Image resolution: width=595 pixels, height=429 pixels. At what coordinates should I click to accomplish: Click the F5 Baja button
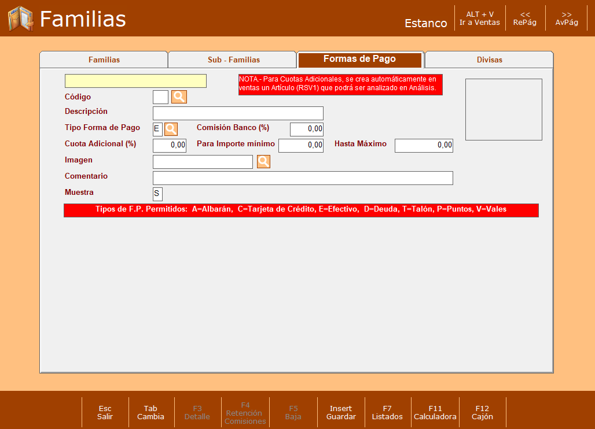[293, 412]
